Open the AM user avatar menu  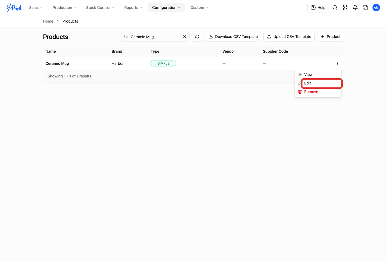376,8
